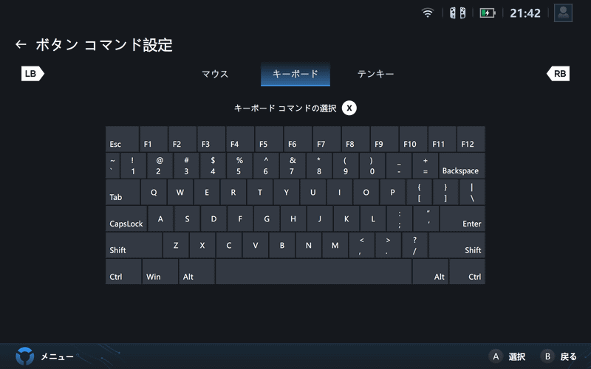Select the left Ctrl key
591x369 pixels.
(x=123, y=272)
